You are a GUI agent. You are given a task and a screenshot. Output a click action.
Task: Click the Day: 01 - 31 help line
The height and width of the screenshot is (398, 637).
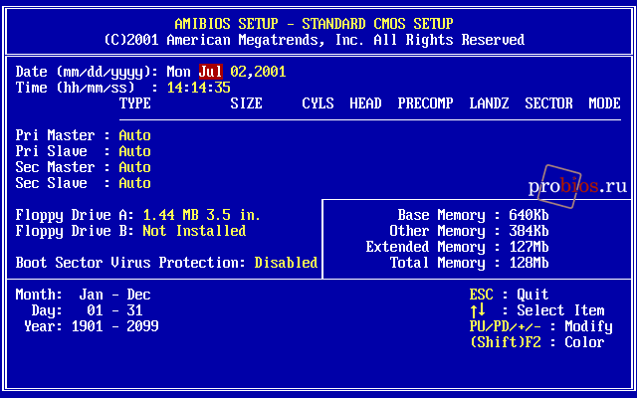(x=87, y=310)
